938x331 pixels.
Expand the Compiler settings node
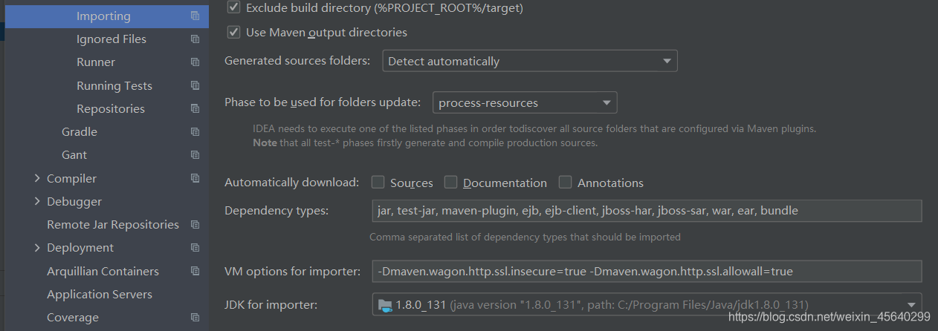(37, 178)
